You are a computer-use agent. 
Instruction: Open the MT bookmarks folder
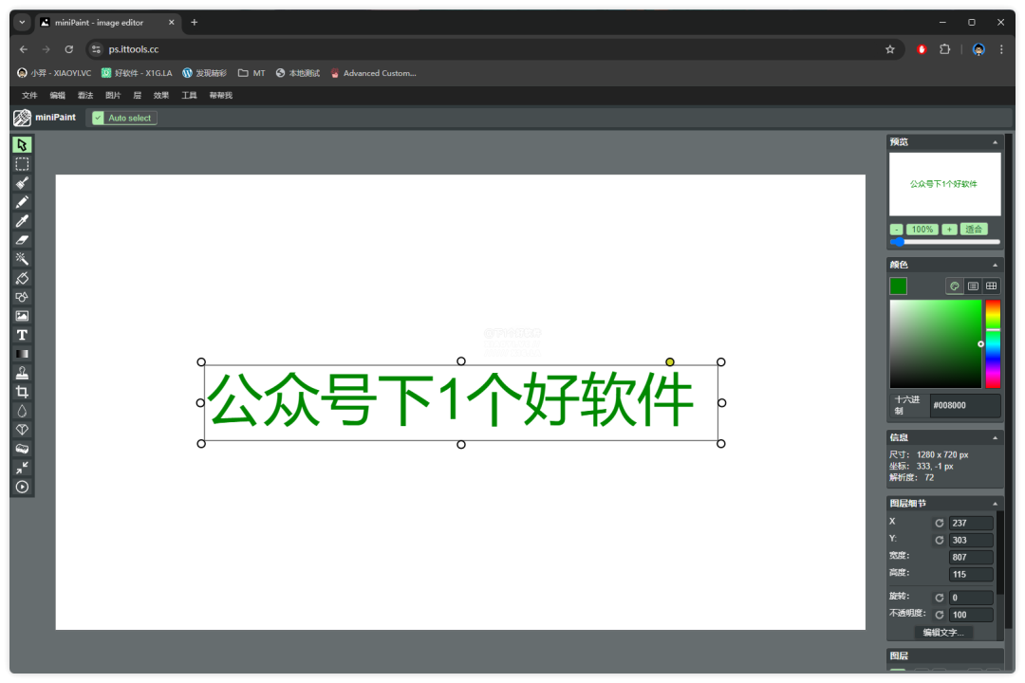point(252,73)
